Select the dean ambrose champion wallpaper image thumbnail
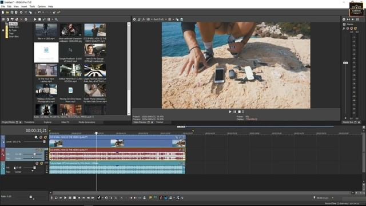Screen dimensions: 366x206 (70, 30)
